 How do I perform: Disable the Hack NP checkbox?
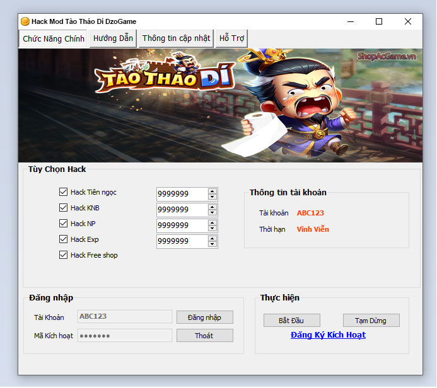coord(63,224)
